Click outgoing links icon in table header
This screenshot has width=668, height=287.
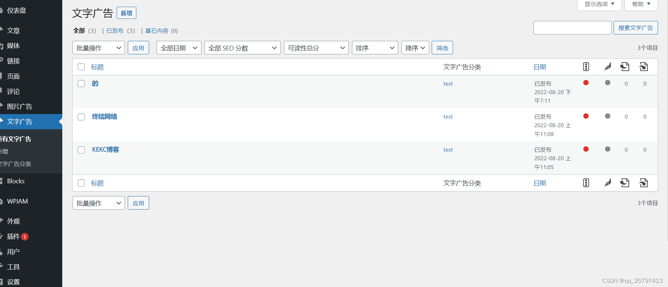pyautogui.click(x=625, y=67)
